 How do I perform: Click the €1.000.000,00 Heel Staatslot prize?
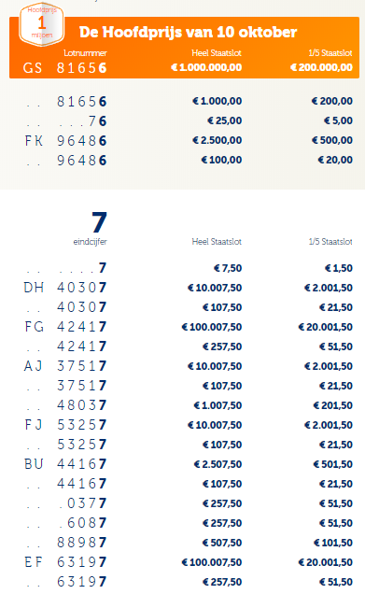206,67
